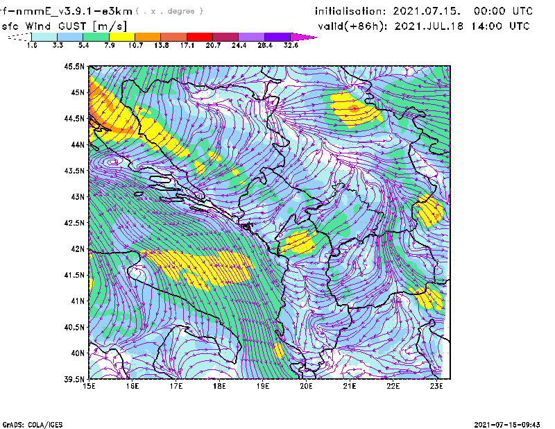Viewport: 555px width, 429px height.
Task: Click legend value '24.4'
Action: (x=239, y=45)
